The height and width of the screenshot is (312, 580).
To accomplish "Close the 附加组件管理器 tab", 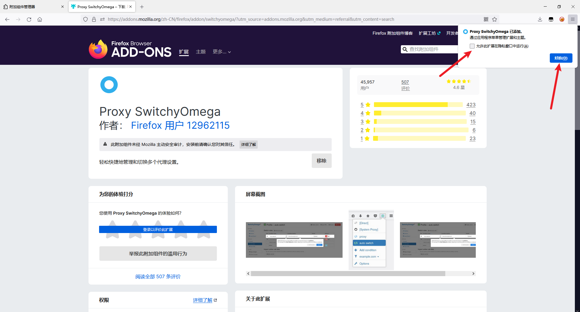I will (63, 7).
